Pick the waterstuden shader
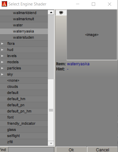 pos(24,37)
